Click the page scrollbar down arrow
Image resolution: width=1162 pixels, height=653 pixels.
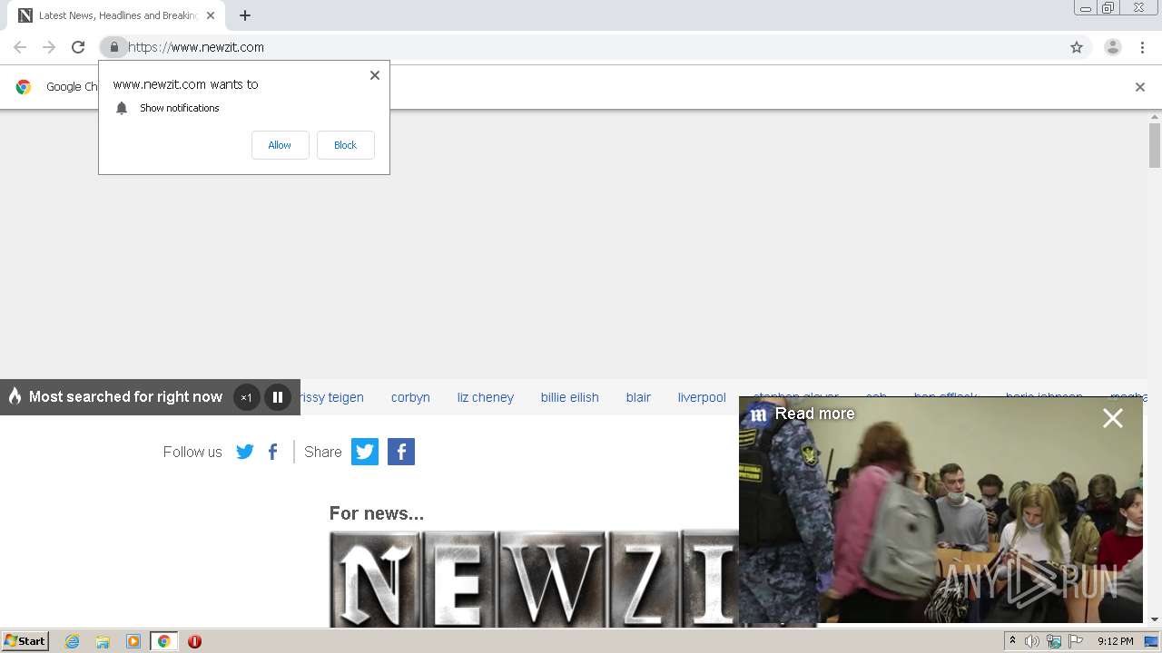1155,619
